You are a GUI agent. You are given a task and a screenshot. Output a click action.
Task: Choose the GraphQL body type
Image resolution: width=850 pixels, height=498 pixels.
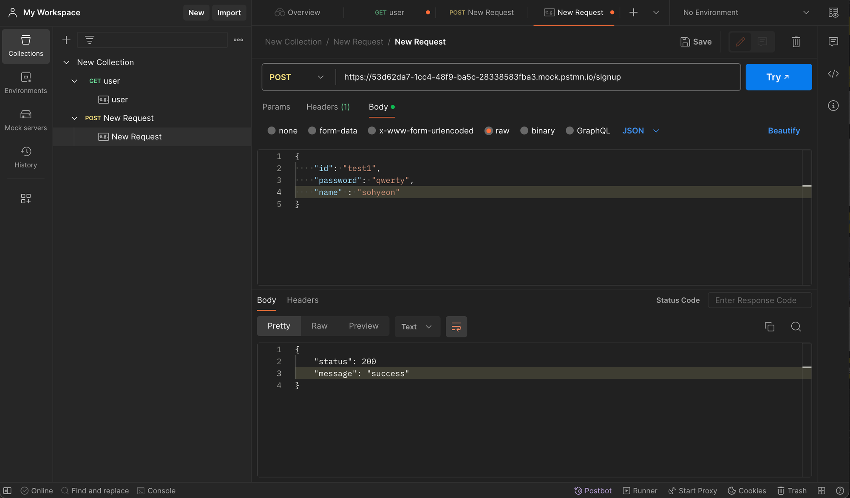(x=569, y=131)
